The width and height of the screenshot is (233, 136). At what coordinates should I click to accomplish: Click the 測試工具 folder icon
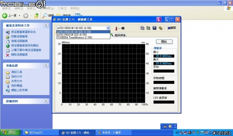[x=8, y=73]
